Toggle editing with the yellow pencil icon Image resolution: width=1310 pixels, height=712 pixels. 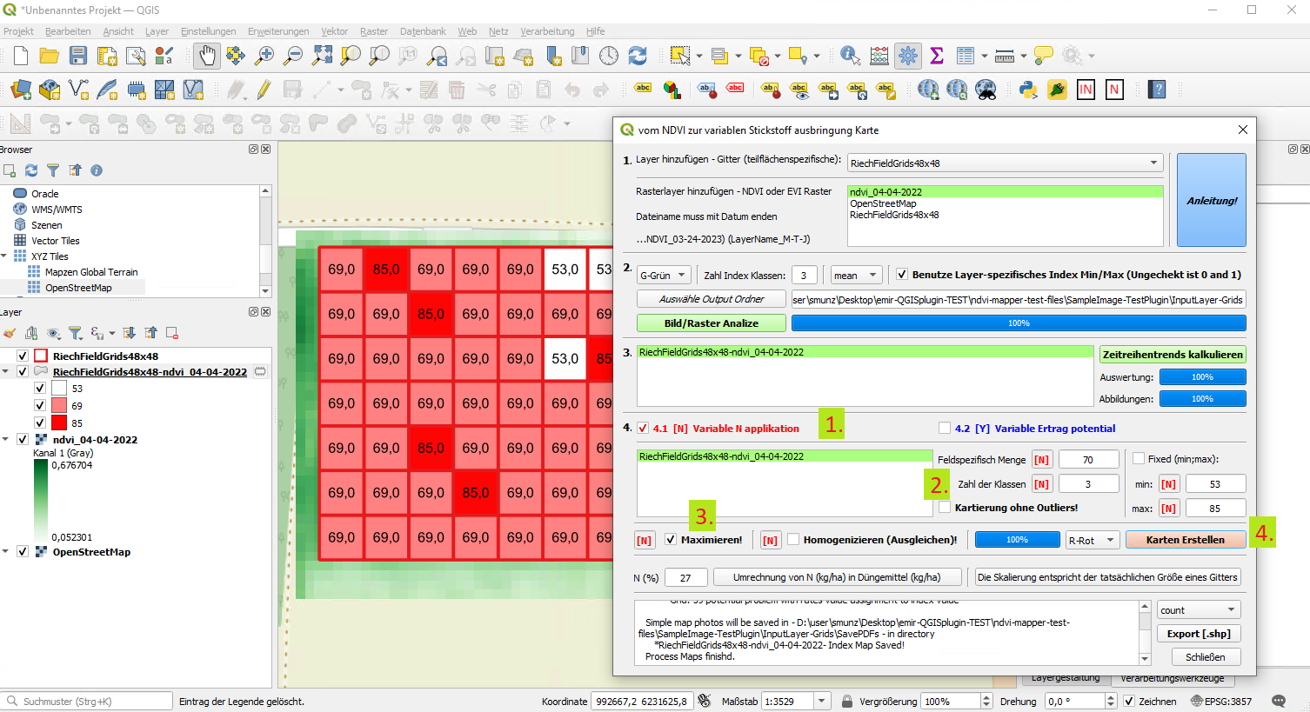click(264, 90)
